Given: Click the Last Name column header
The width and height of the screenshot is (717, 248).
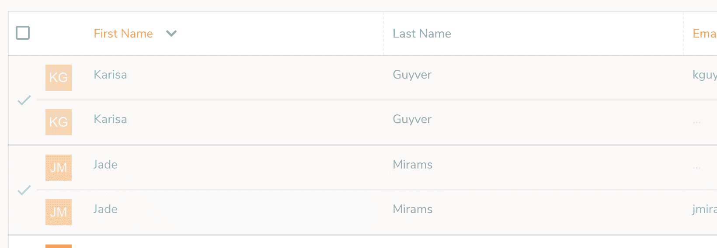Looking at the screenshot, I should click(422, 34).
